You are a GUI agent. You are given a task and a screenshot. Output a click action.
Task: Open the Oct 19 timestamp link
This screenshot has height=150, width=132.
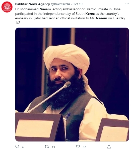pos(78,4)
